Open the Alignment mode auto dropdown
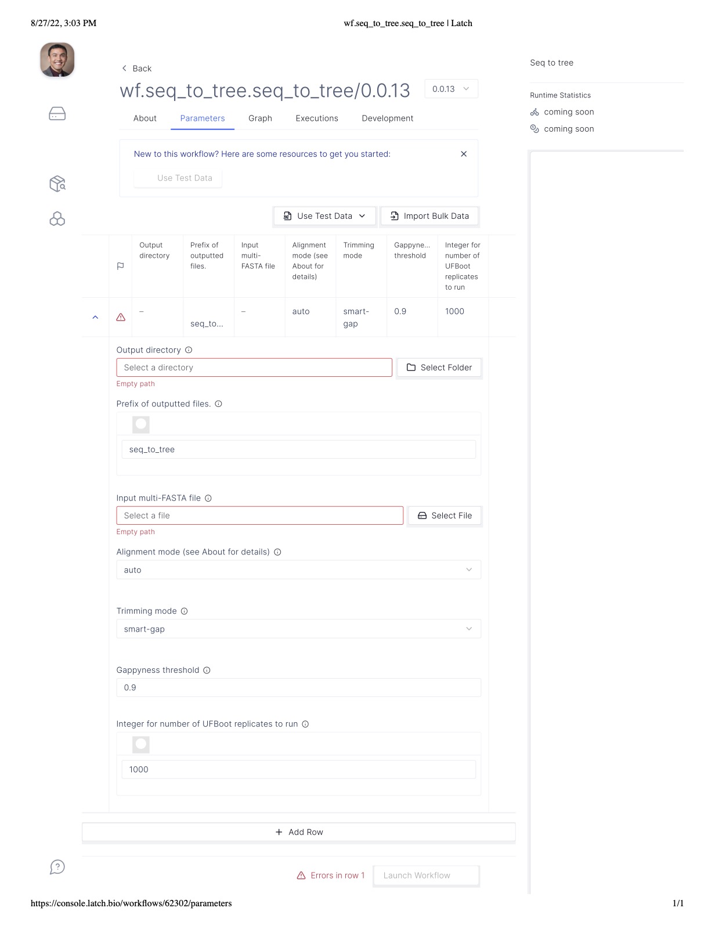This screenshot has height=926, width=715. pyautogui.click(x=298, y=570)
